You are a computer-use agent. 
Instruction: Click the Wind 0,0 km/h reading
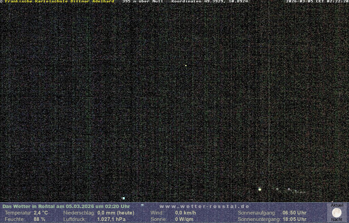[185, 213]
